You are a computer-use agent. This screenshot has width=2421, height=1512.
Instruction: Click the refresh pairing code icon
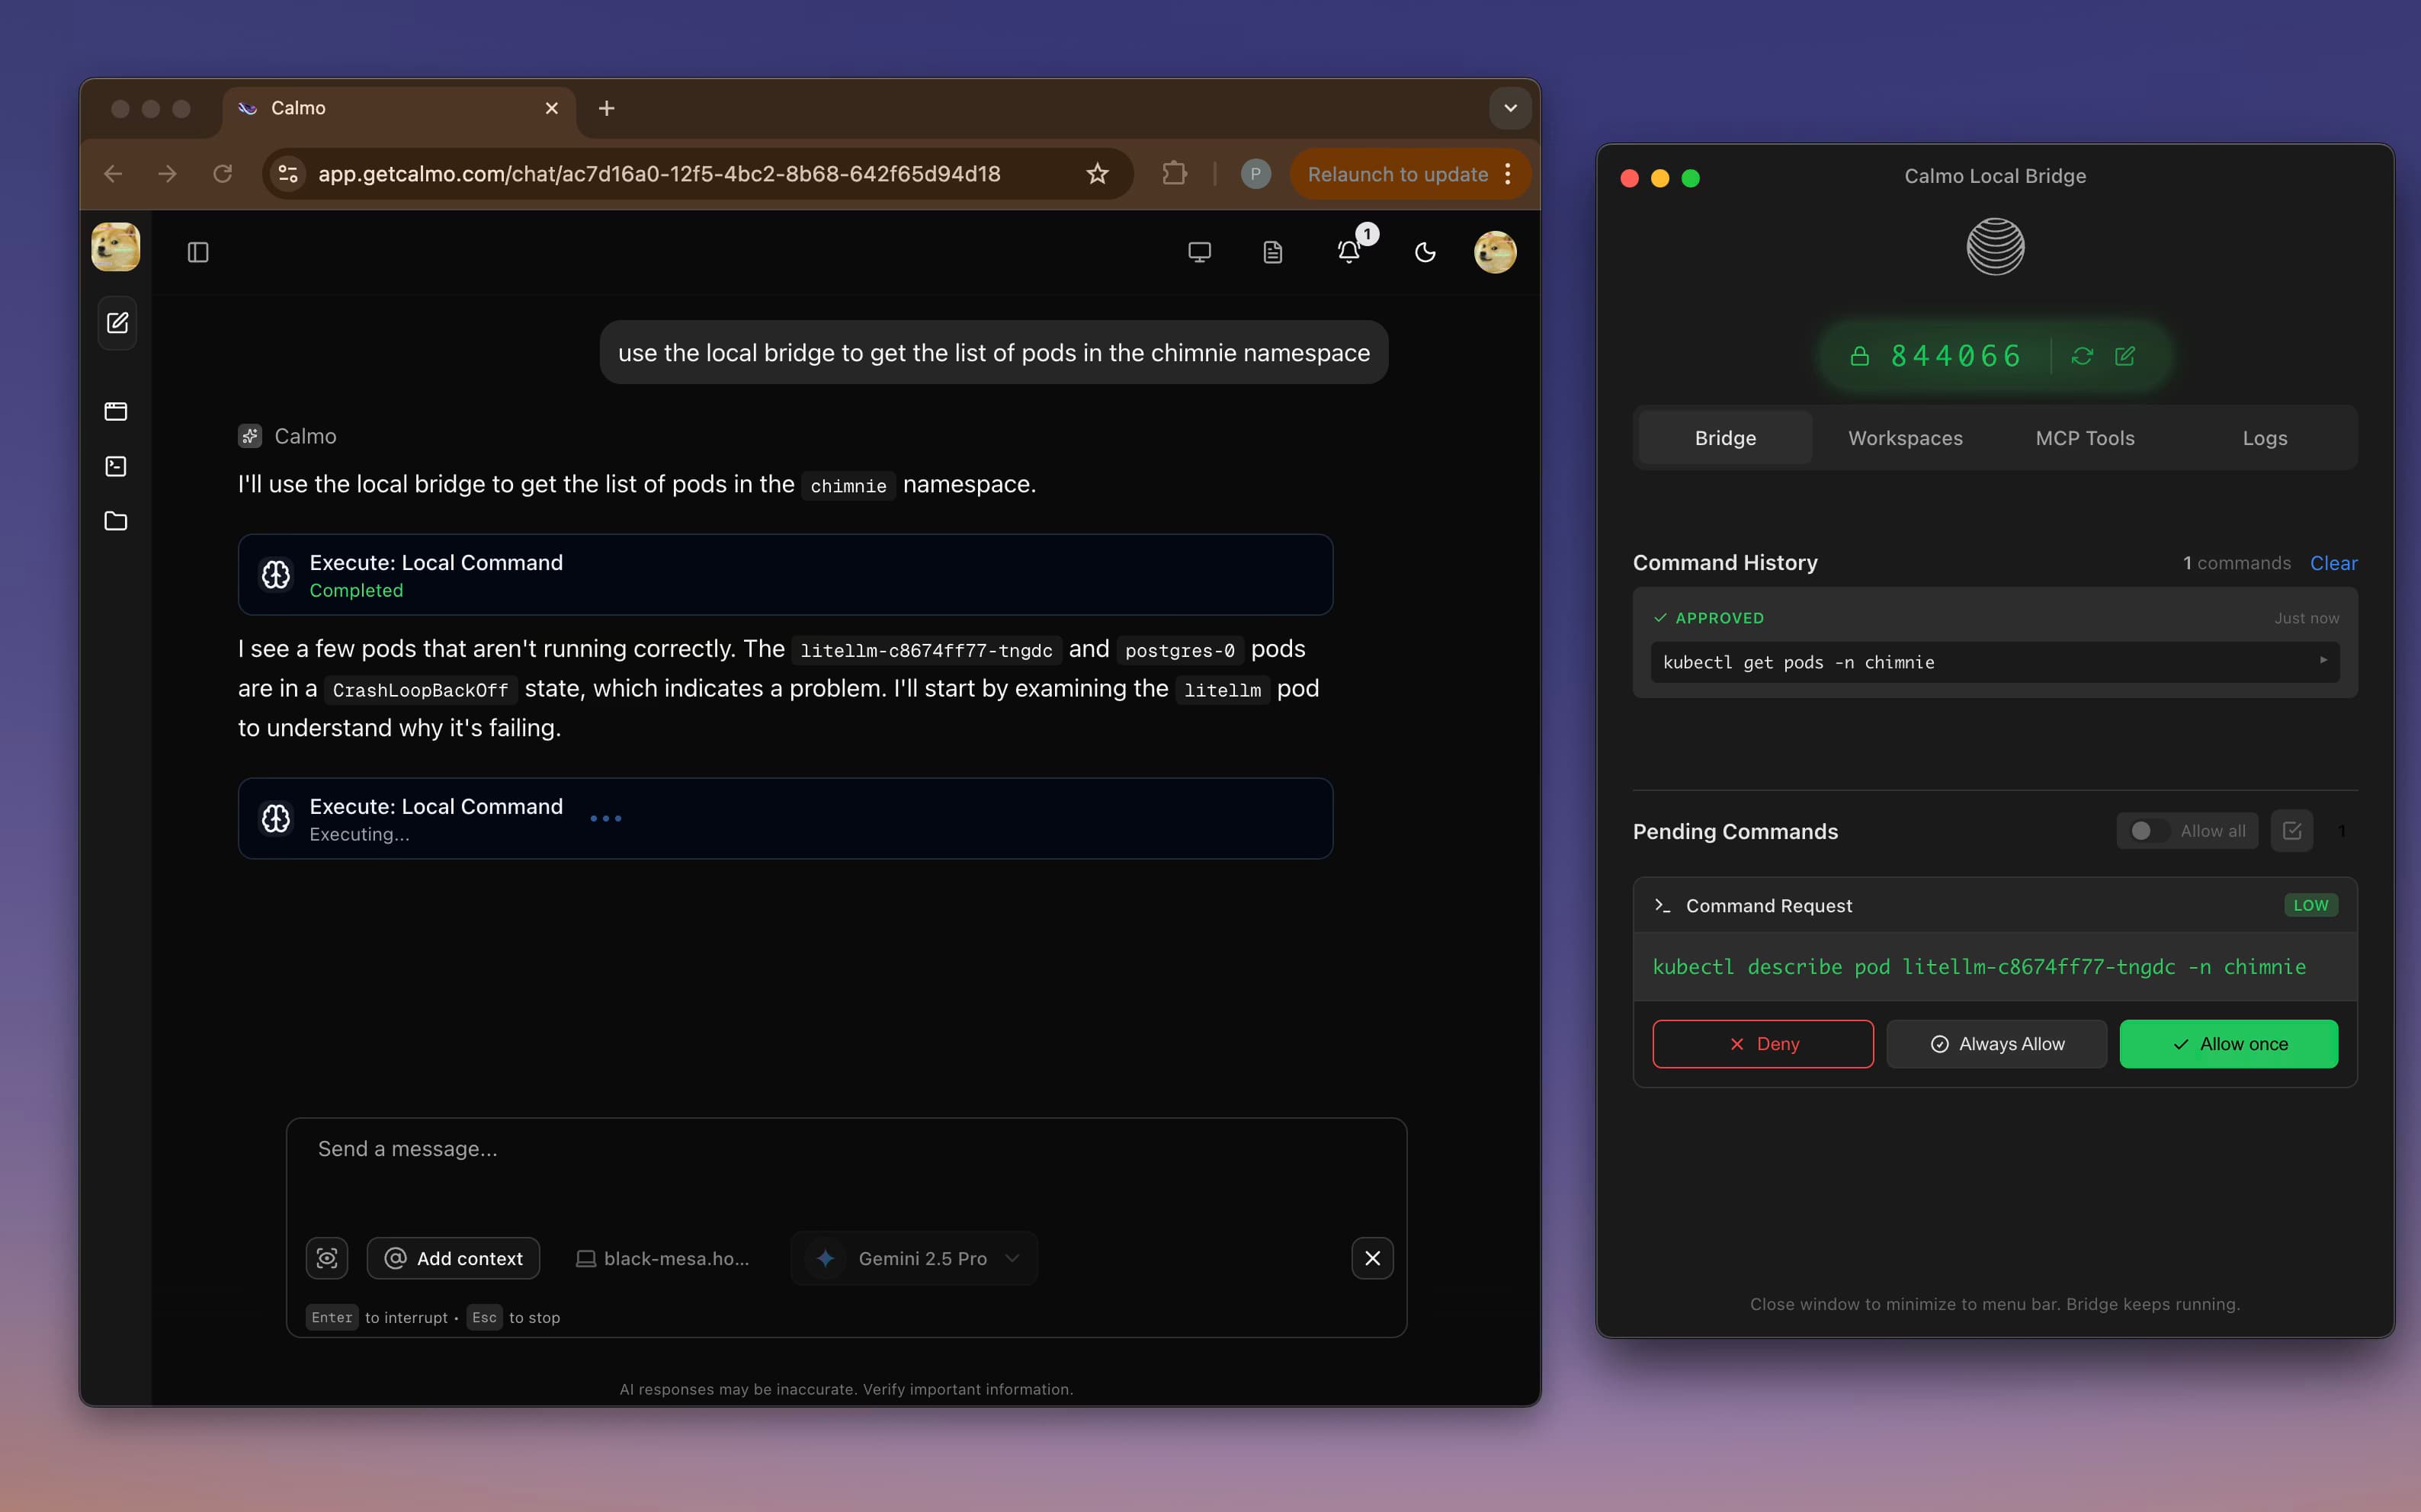pyautogui.click(x=2082, y=356)
